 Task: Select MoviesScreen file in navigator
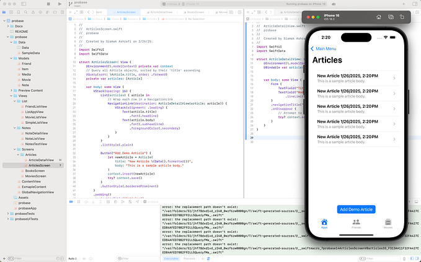pyautogui.click(x=35, y=176)
